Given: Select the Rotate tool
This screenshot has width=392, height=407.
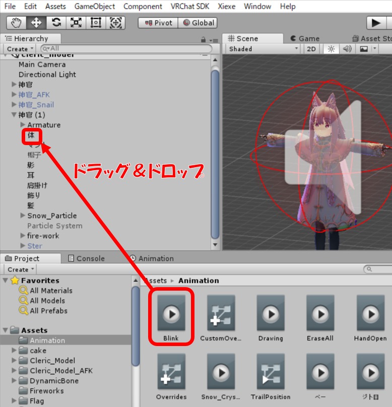Looking at the screenshot, I should pos(56,23).
